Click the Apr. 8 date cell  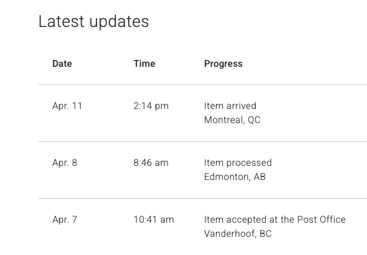(x=65, y=163)
